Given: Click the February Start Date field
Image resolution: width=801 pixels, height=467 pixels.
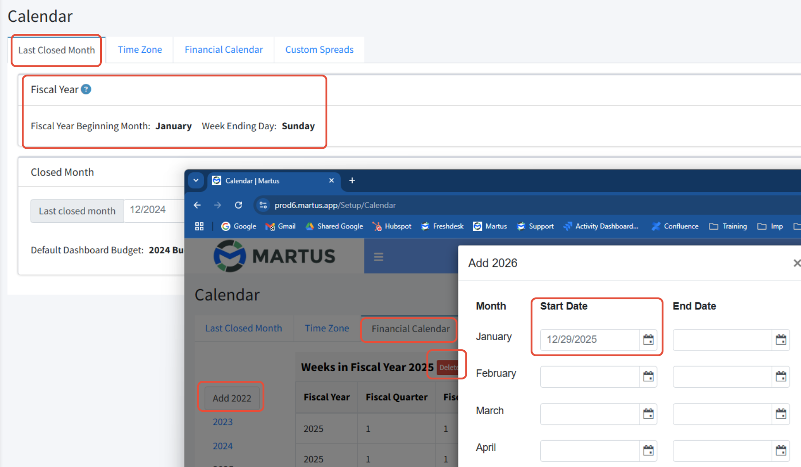Looking at the screenshot, I should click(589, 376).
